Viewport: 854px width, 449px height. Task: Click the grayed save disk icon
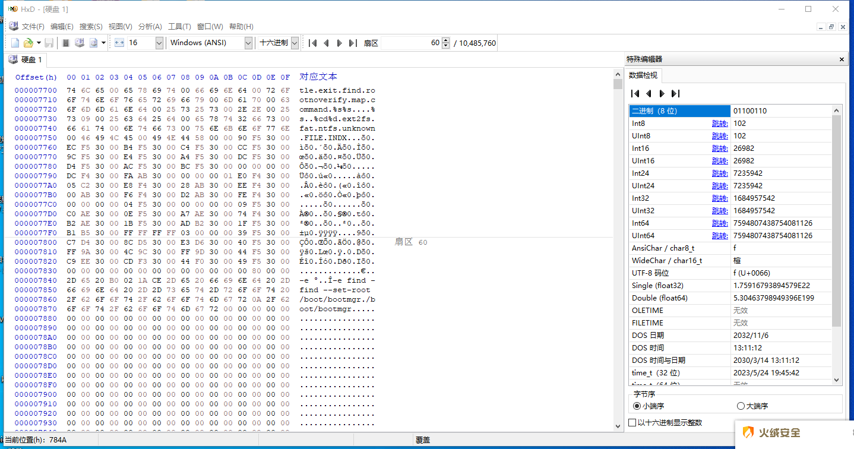coord(49,43)
